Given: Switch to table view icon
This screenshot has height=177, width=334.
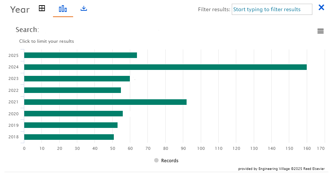Looking at the screenshot, I should coord(42,8).
